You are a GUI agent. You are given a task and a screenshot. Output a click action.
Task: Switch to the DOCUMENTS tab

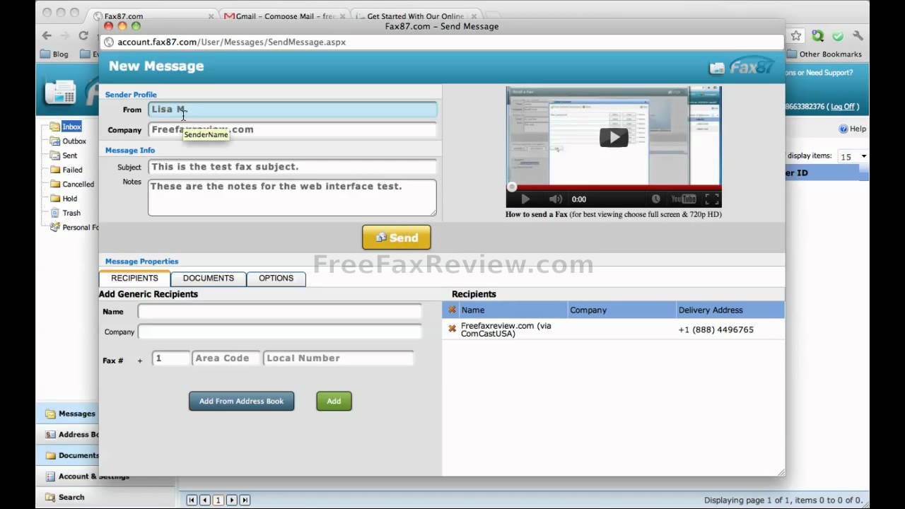pyautogui.click(x=209, y=279)
